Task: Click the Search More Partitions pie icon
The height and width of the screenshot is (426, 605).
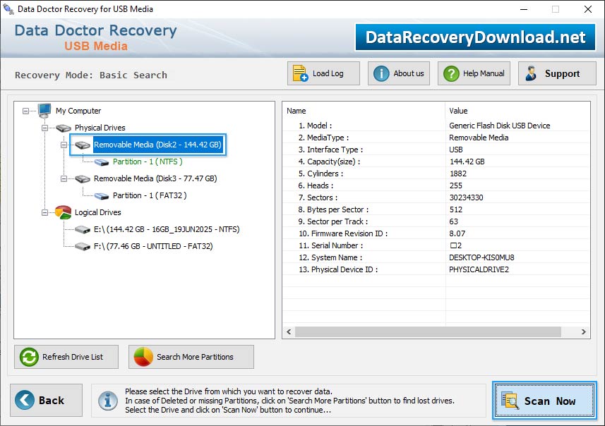Action: pos(143,357)
